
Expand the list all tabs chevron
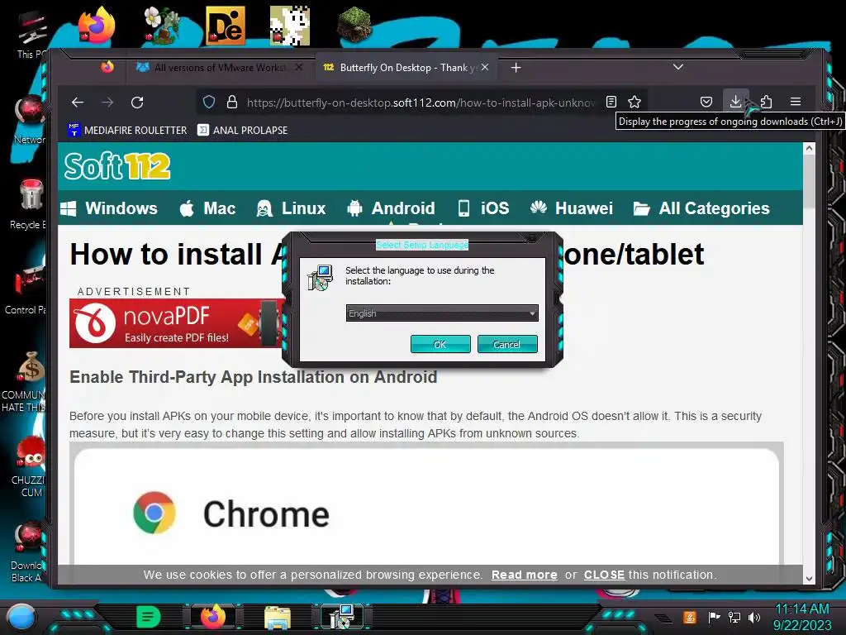coord(678,67)
